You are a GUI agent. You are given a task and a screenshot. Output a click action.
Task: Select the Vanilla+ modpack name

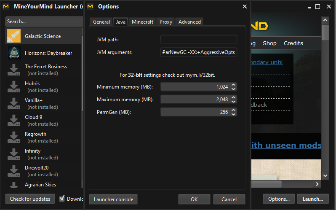[x=34, y=100]
